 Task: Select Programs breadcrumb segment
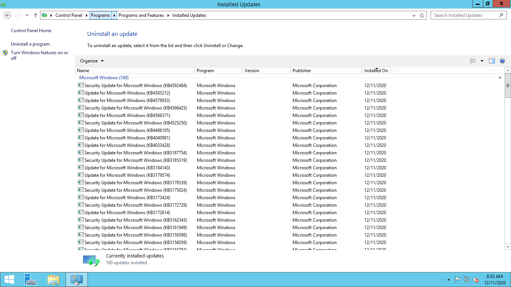point(100,15)
